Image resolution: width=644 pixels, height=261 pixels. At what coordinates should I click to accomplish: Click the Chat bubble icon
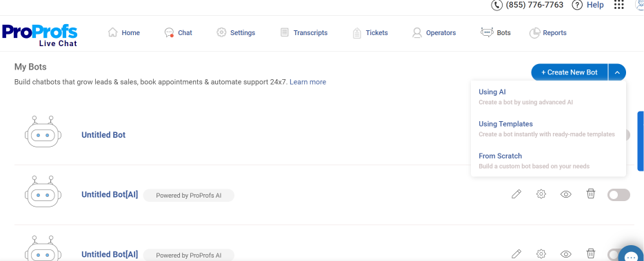pyautogui.click(x=169, y=33)
